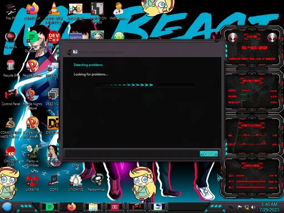Cancel the network diagnostics scan

(x=209, y=154)
